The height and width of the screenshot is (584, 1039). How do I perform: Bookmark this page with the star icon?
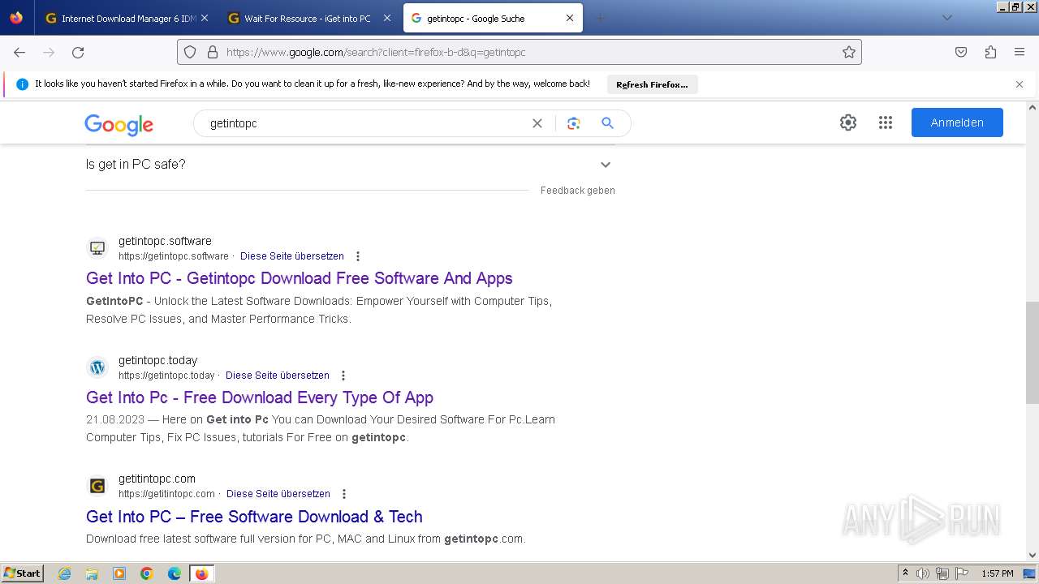point(849,52)
